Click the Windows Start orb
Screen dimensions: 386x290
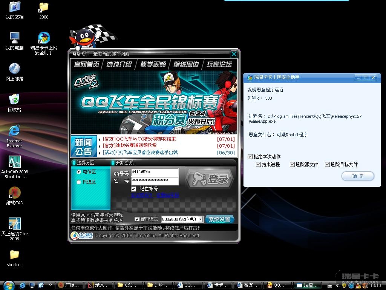point(9,285)
